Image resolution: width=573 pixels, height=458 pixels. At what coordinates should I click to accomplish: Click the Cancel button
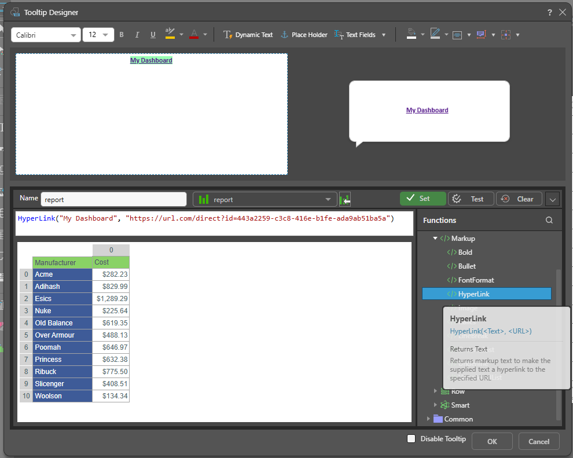click(x=539, y=441)
